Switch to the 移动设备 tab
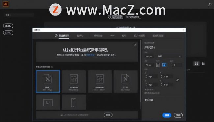The image size is (214, 122). pos(98,36)
